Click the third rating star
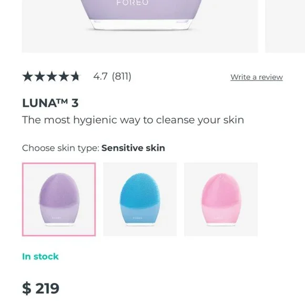 pyautogui.click(x=52, y=76)
